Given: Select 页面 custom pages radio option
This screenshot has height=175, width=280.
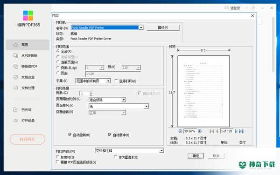Looking at the screenshot, I should [58, 73].
